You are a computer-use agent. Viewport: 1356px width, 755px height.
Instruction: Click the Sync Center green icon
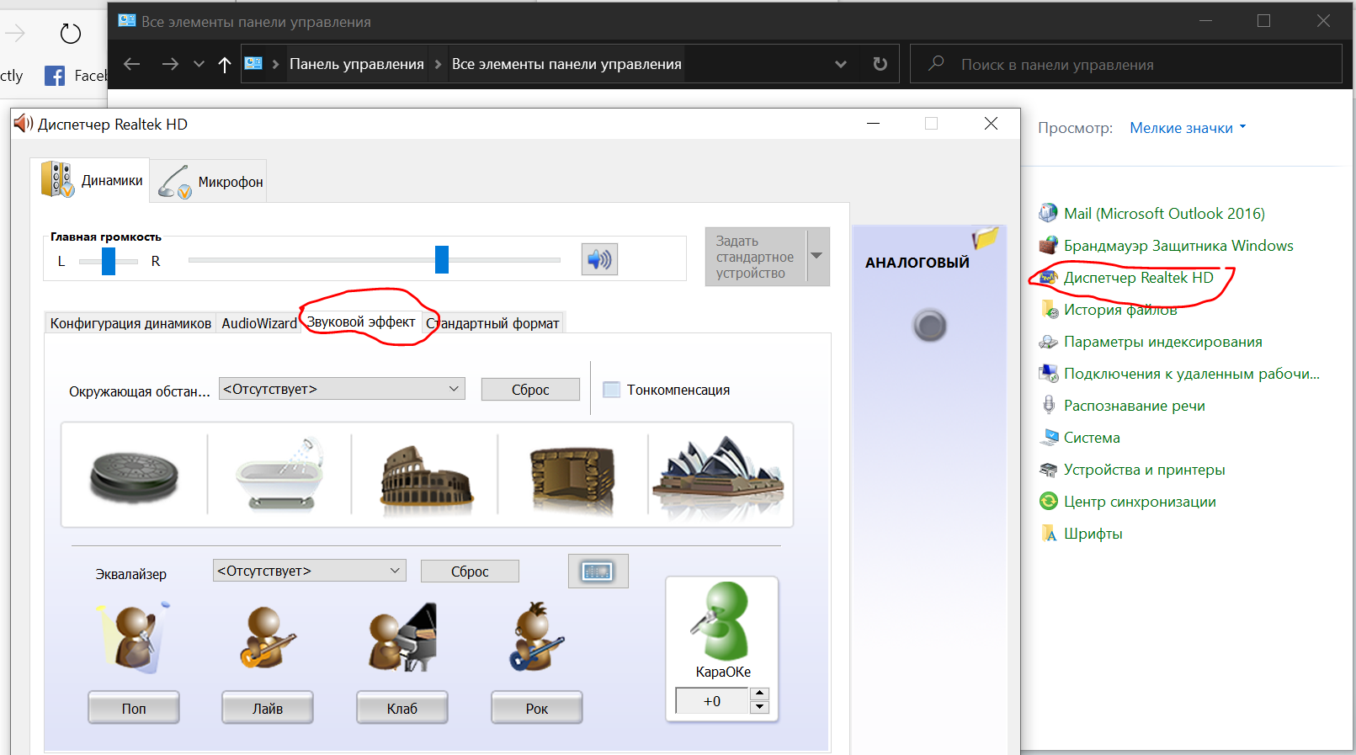1048,501
